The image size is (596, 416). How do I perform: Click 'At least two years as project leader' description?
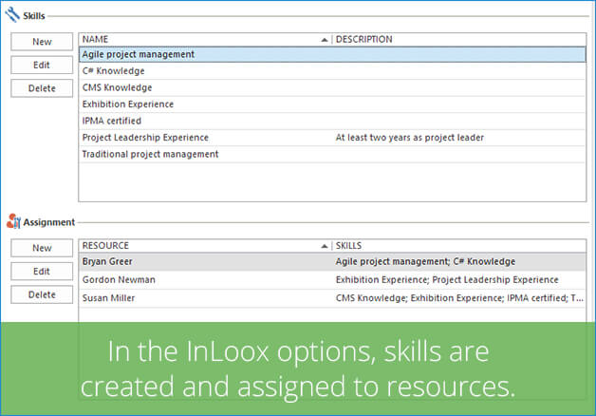[x=410, y=138]
